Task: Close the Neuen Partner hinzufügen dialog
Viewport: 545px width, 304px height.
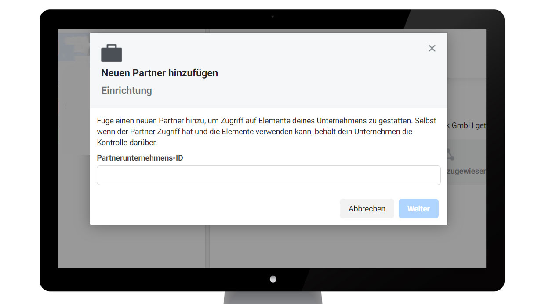Action: pyautogui.click(x=432, y=48)
